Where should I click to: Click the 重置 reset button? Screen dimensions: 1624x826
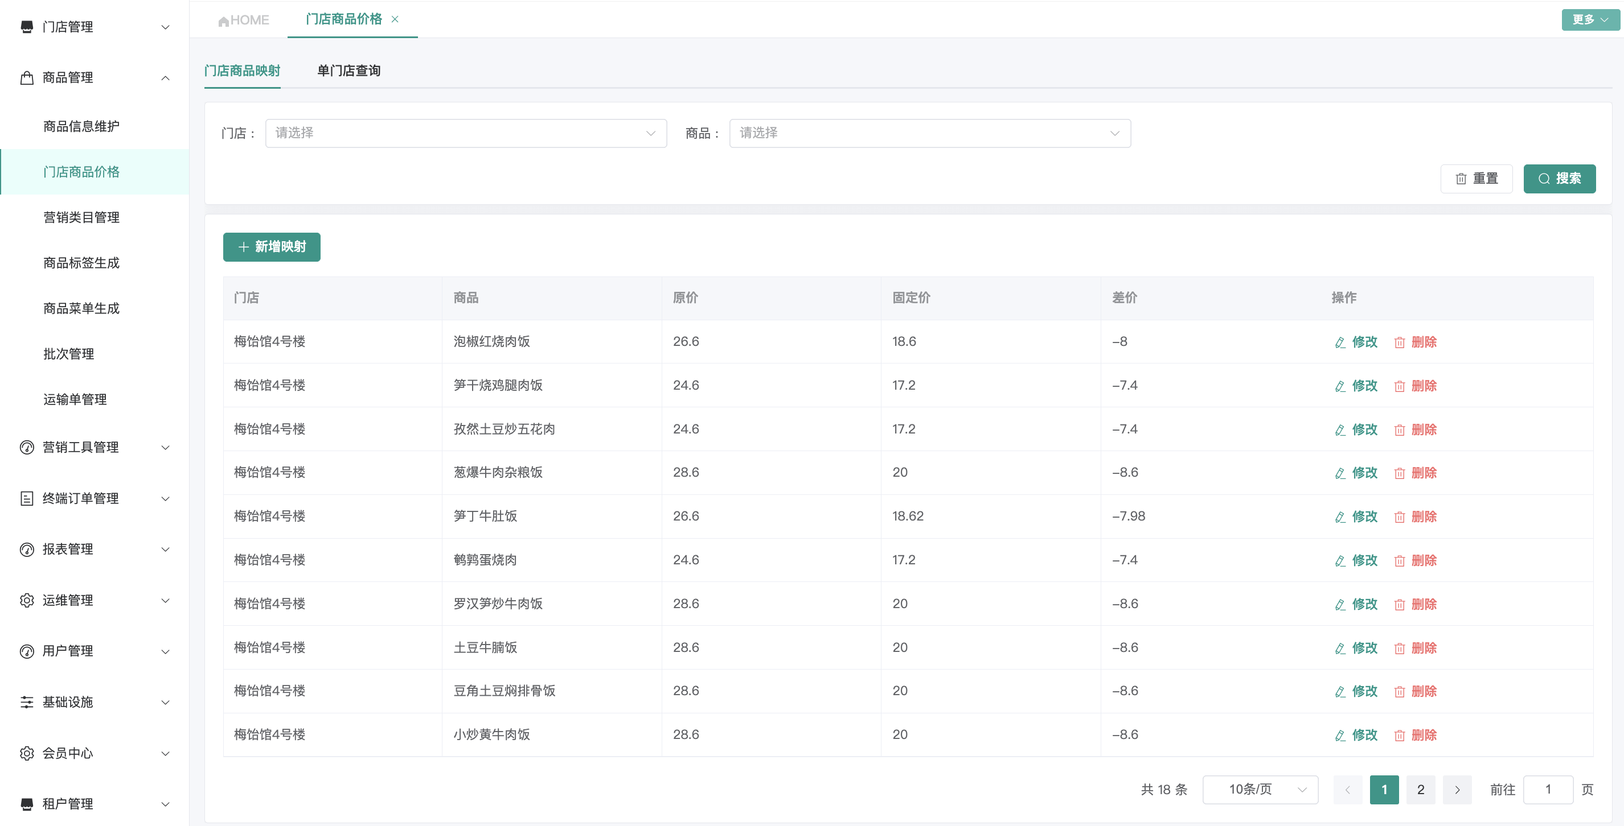[x=1477, y=179]
